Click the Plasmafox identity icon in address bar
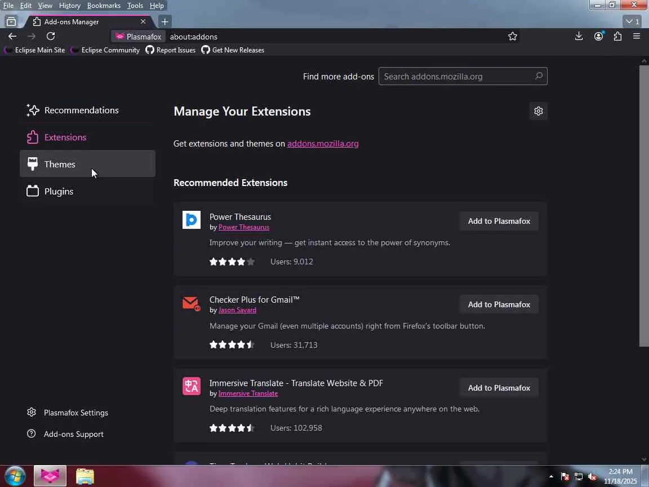 pos(139,37)
